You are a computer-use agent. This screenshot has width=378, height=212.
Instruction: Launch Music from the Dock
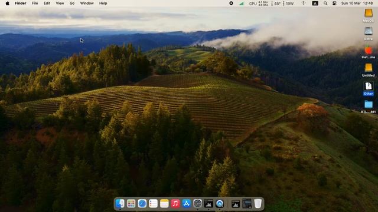click(175, 204)
